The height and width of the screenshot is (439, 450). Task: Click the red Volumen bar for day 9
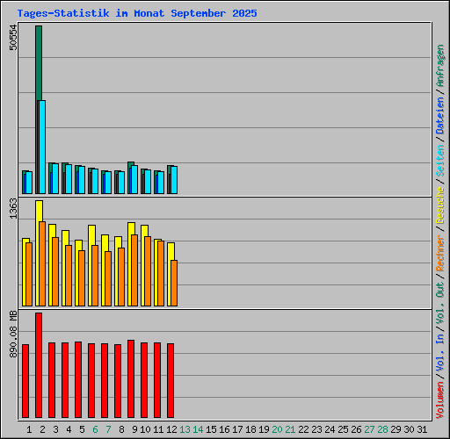pos(131,378)
